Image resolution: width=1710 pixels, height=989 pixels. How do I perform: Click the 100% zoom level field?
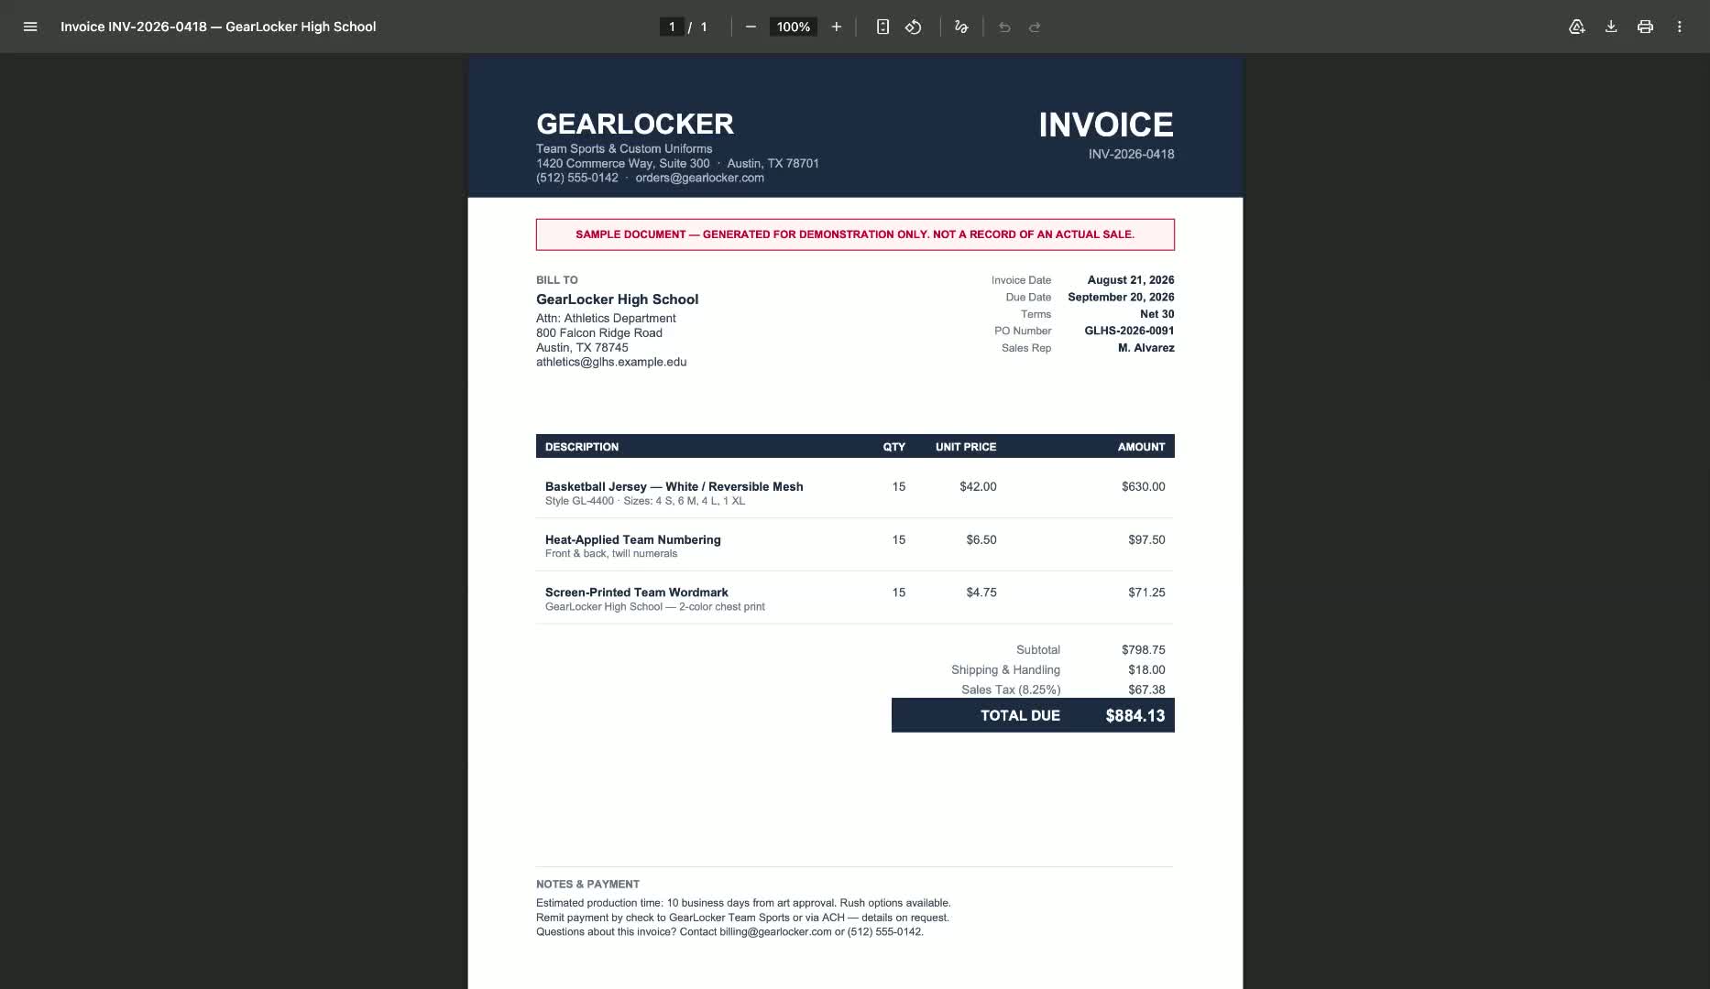[x=794, y=27]
